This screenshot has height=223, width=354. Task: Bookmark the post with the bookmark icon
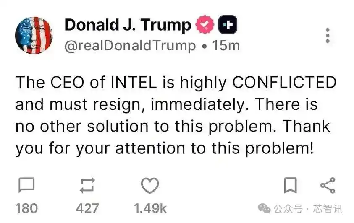(290, 185)
